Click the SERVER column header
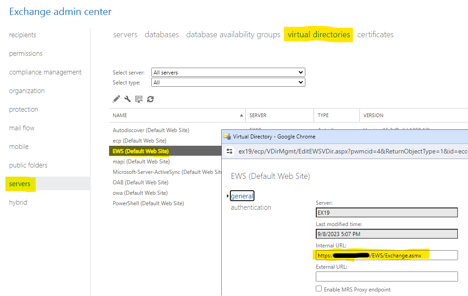 pyautogui.click(x=258, y=115)
